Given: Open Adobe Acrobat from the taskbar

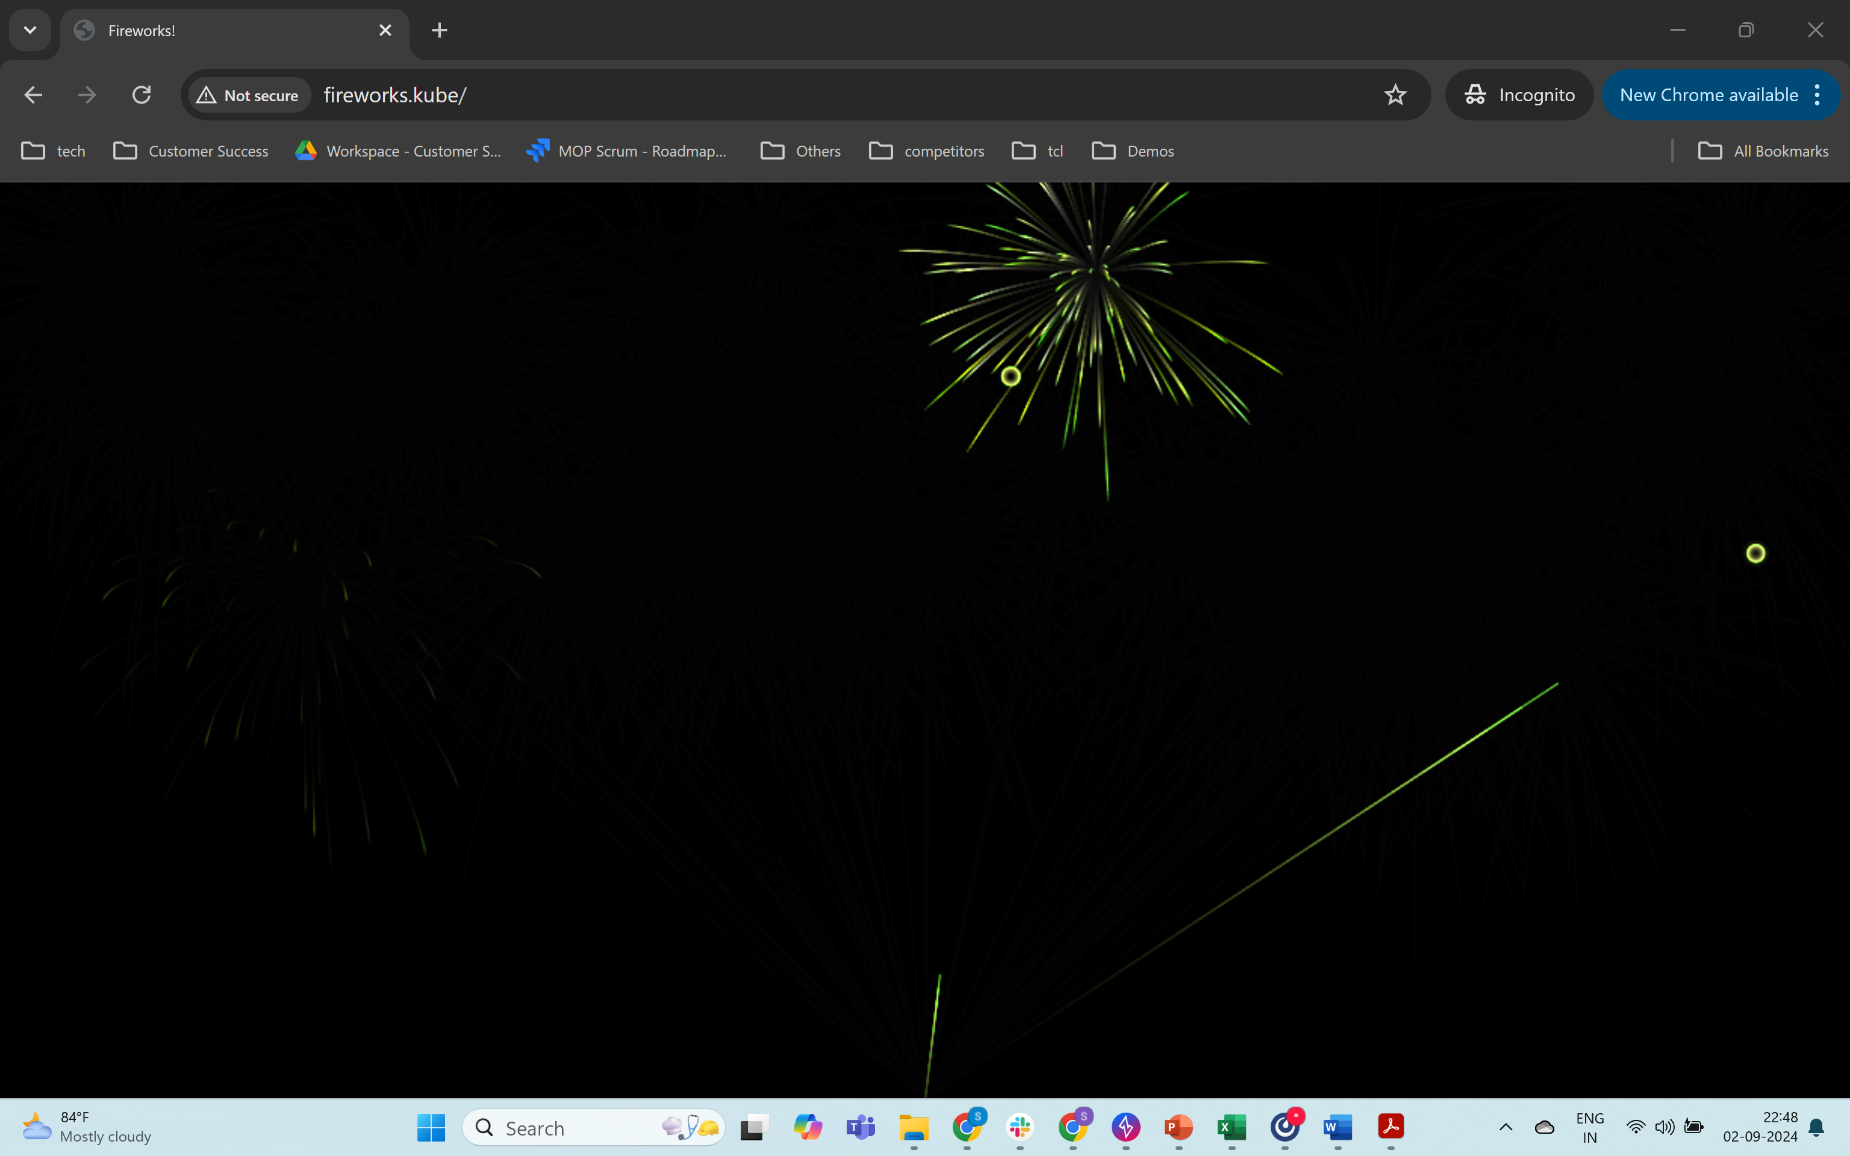Looking at the screenshot, I should click(1391, 1127).
